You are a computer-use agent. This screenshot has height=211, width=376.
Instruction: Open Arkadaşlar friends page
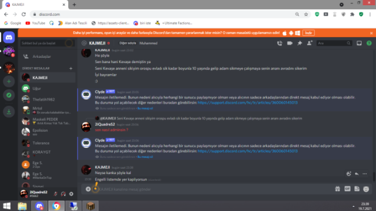[47, 56]
